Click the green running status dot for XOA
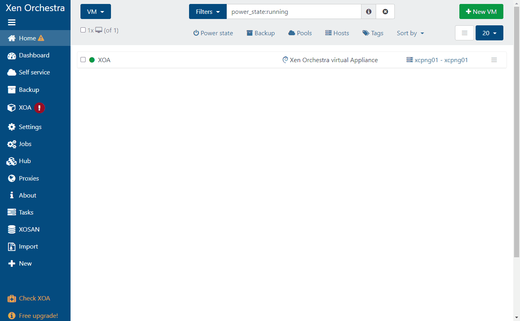 [x=92, y=60]
